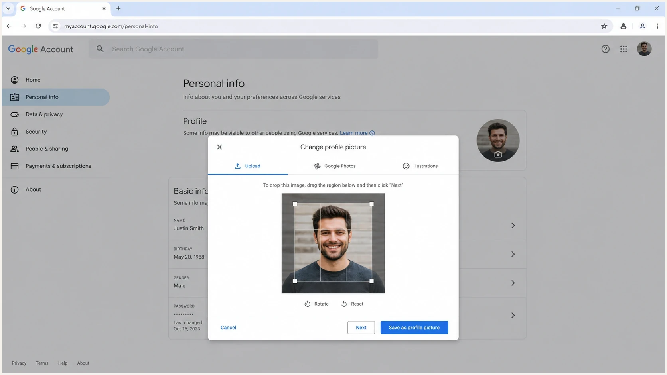
Task: Expand the Password row chevron
Action: click(513, 316)
